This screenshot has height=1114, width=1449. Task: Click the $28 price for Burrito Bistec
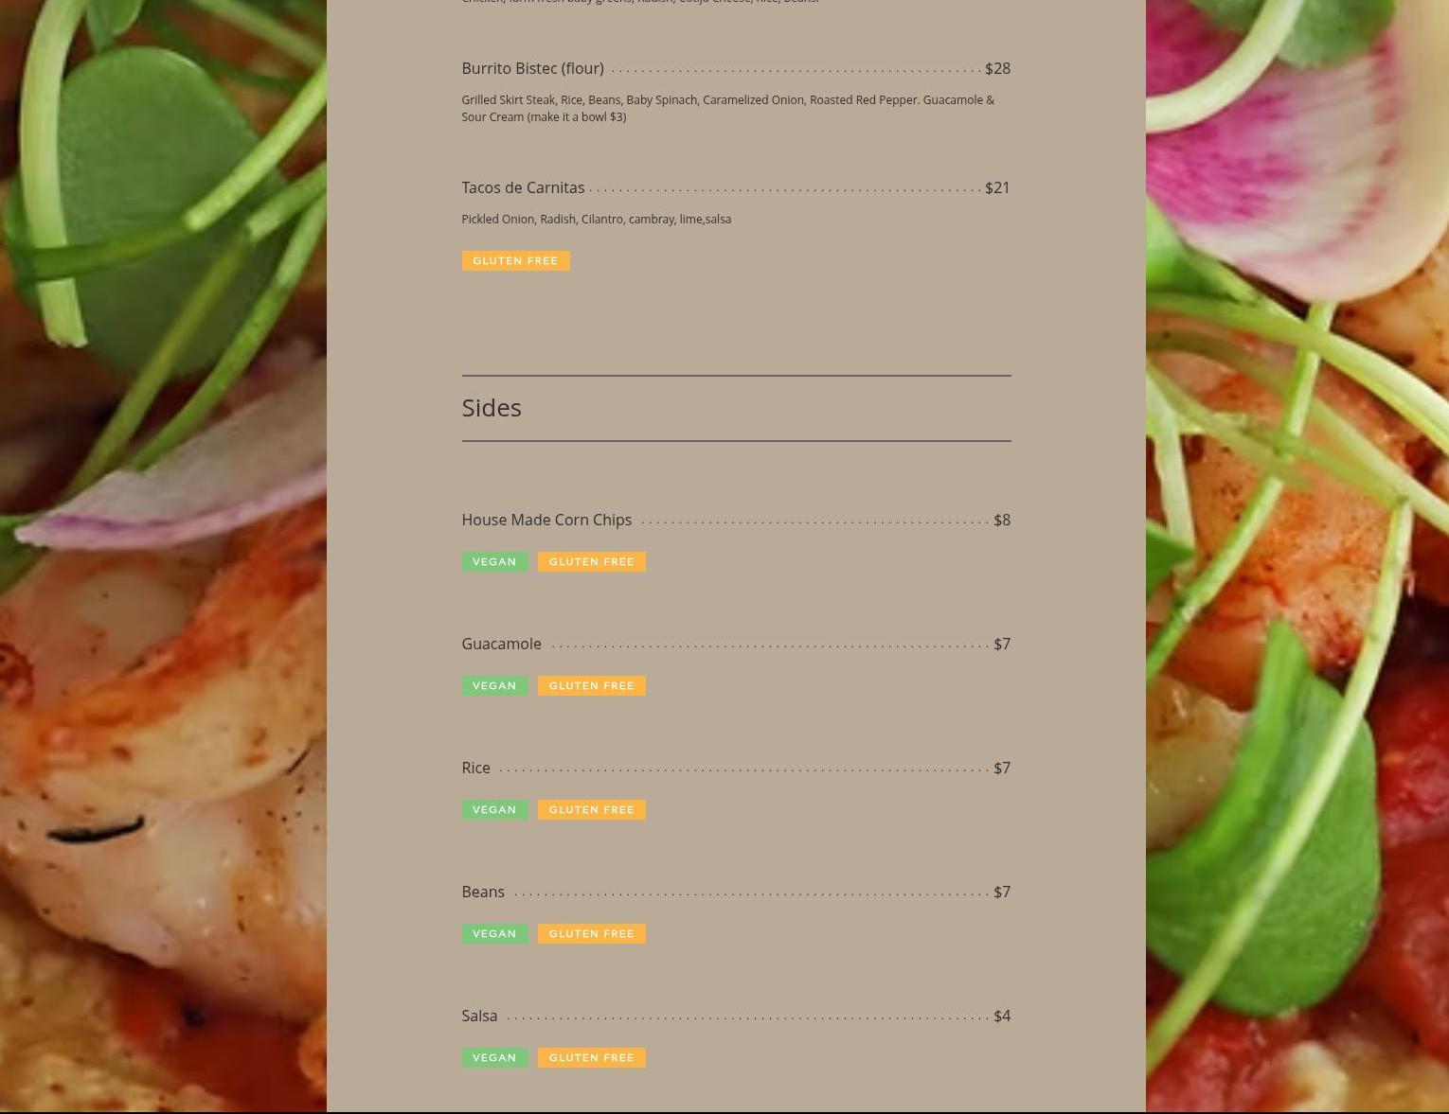[997, 68]
